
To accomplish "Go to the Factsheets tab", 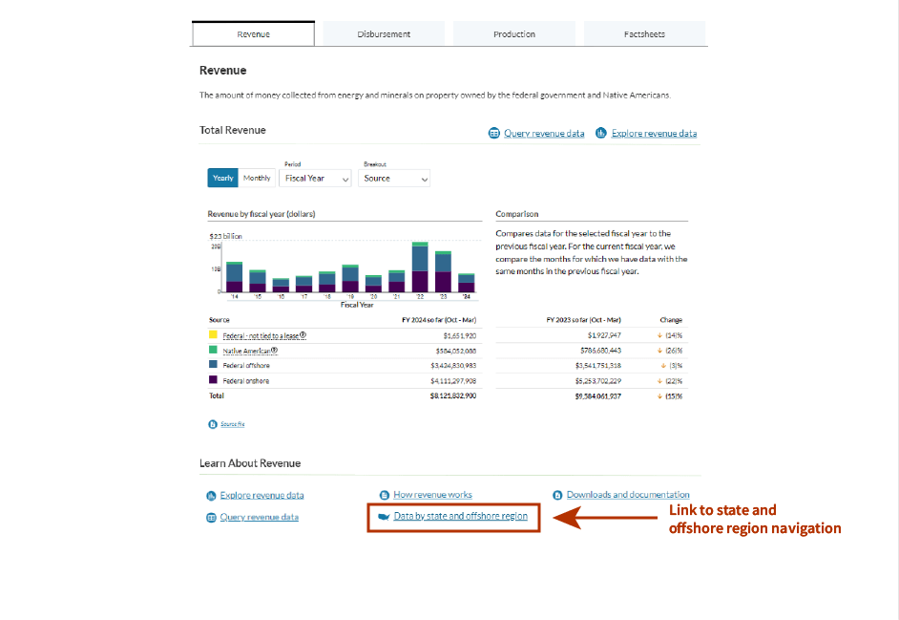I will click(644, 34).
